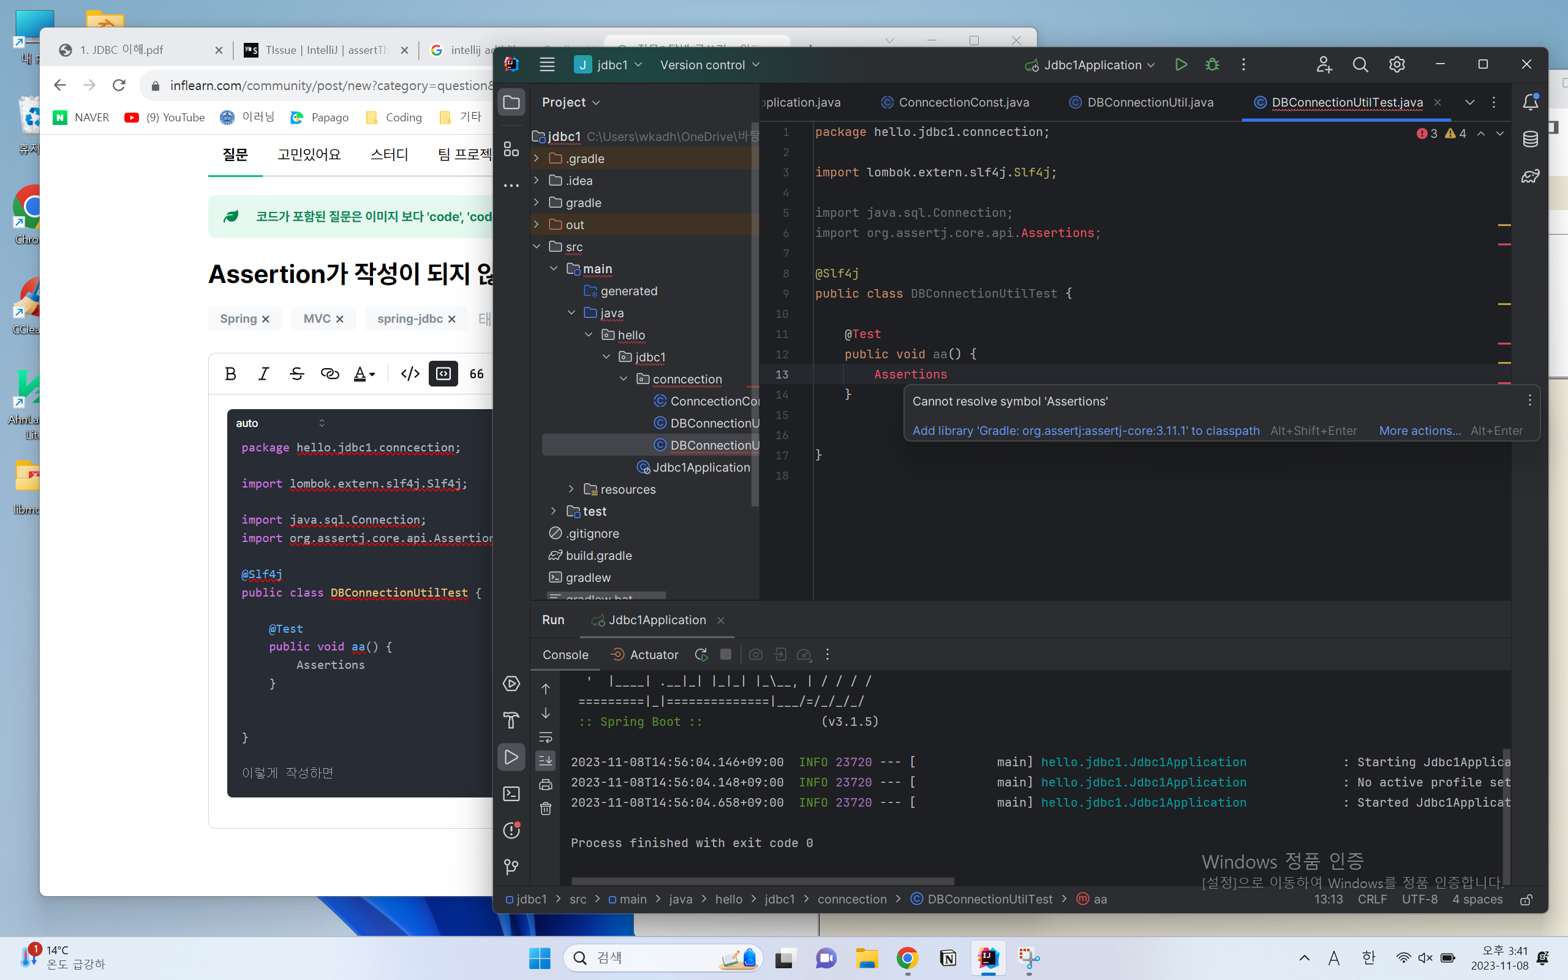Switch to the Actuator tab

pos(654,654)
